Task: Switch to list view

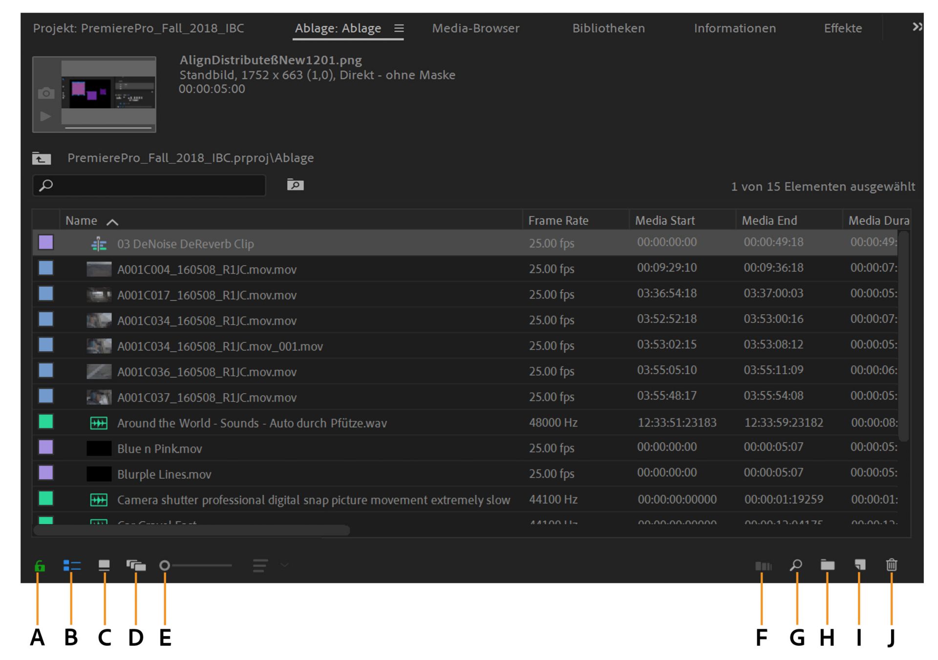Action: pos(72,565)
